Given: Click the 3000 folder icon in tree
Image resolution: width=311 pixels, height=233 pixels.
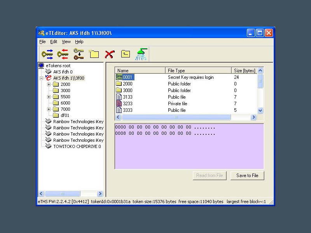Looking at the screenshot, I should point(56,90).
